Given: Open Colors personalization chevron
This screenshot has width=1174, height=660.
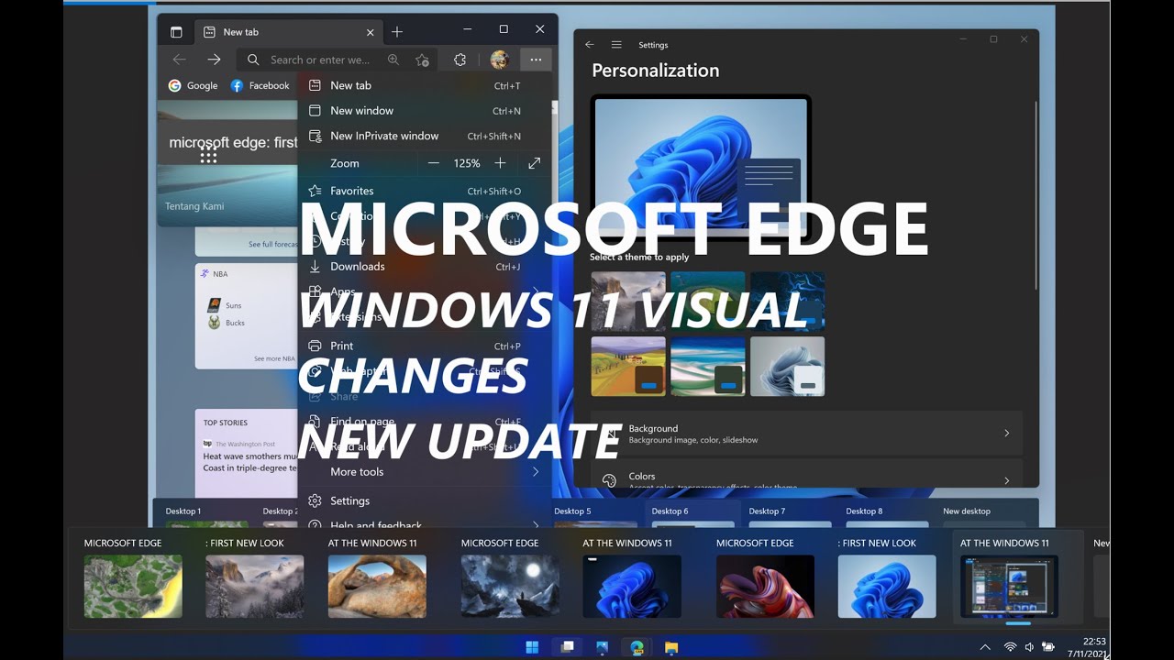Looking at the screenshot, I should point(1006,479).
